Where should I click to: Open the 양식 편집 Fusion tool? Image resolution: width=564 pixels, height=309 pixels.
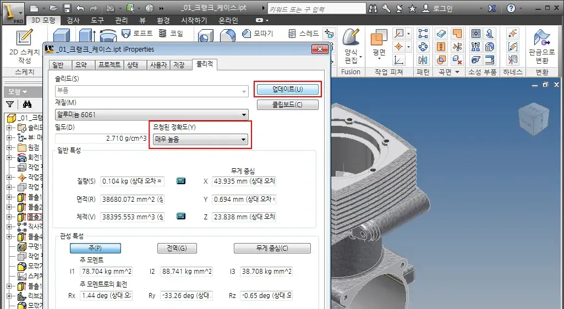coord(352,47)
